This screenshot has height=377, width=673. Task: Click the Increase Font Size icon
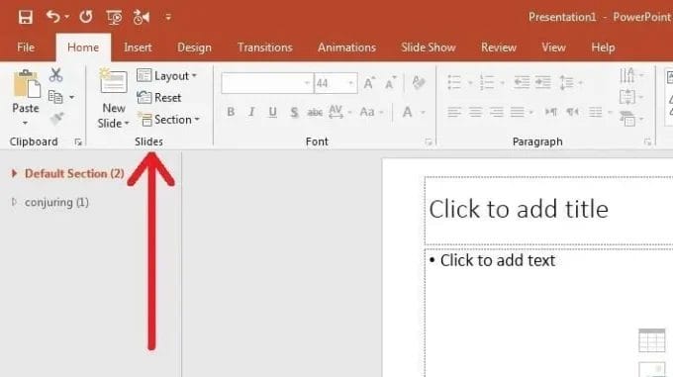[369, 83]
